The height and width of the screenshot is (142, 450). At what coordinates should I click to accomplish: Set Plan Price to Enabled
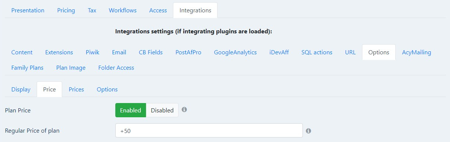(x=130, y=110)
